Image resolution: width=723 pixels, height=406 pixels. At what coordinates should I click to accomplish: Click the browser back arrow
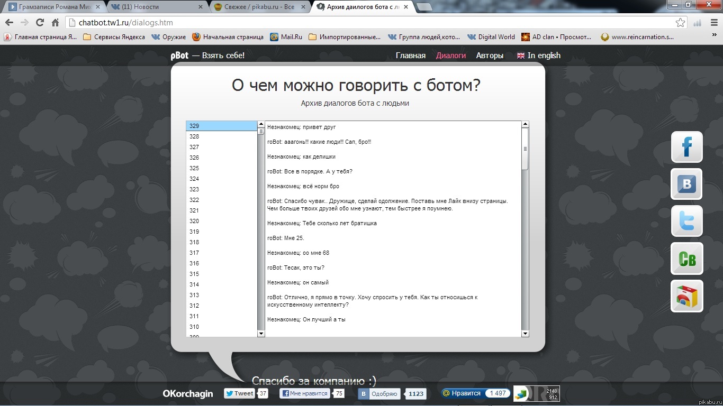point(9,23)
